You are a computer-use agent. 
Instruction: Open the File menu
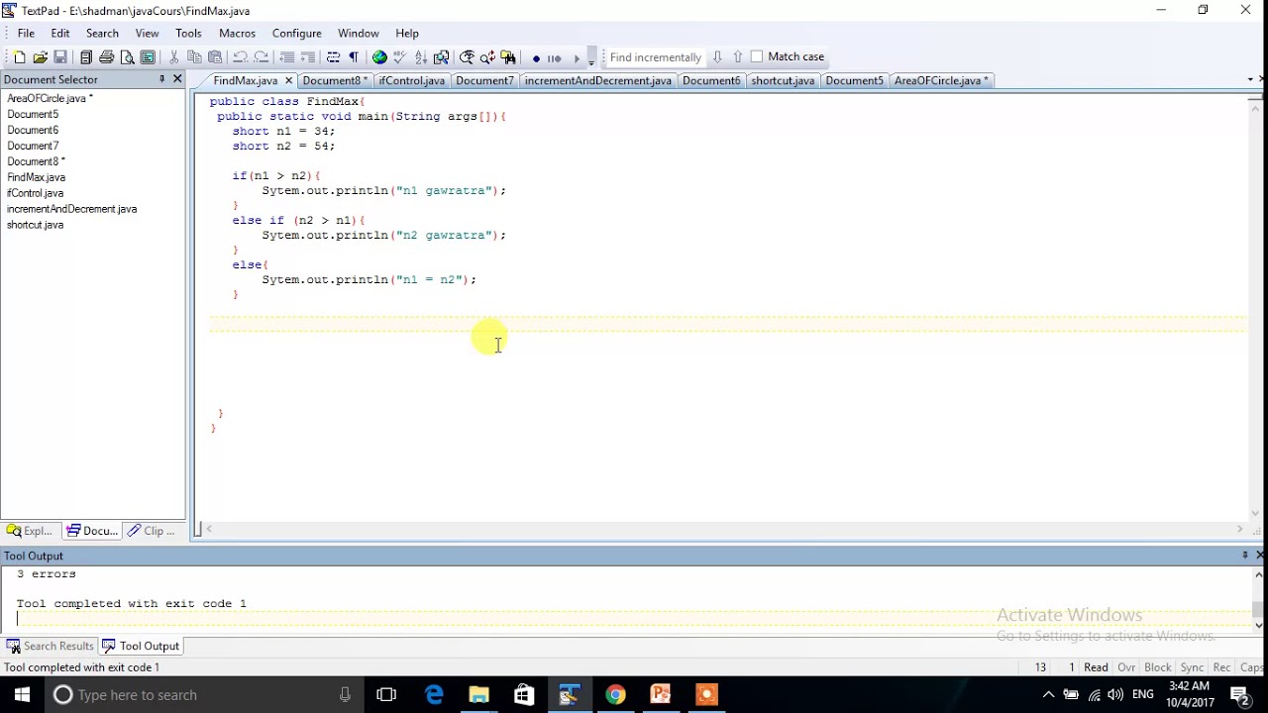click(26, 33)
